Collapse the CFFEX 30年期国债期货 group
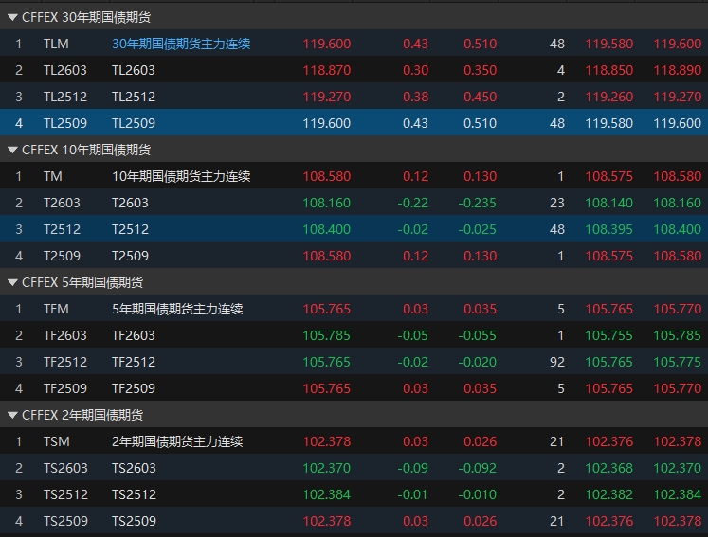This screenshot has height=537, width=708. 12,18
